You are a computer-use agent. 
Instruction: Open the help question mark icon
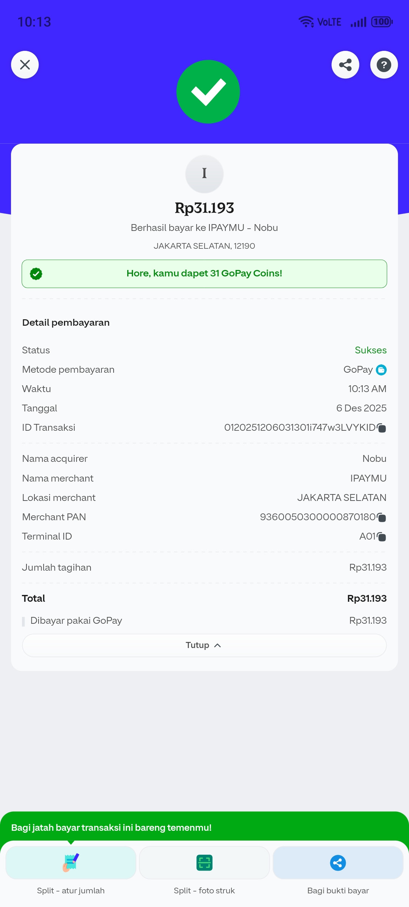[384, 65]
